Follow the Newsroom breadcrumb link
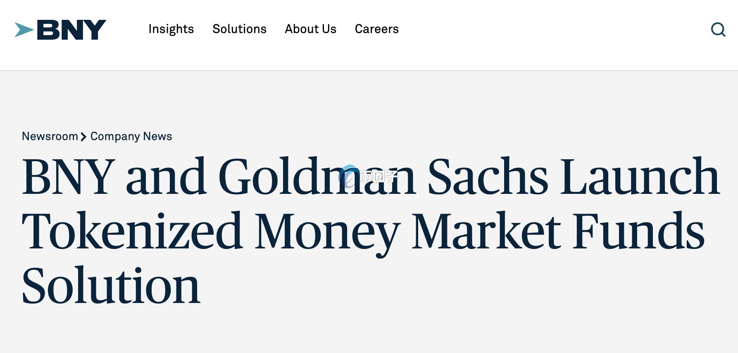This screenshot has height=353, width=738. [x=50, y=136]
